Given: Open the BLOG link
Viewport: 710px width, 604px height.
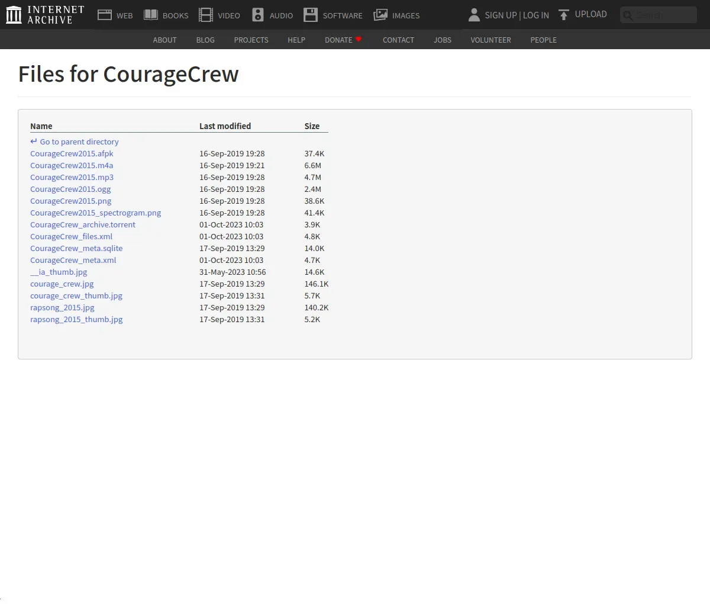Looking at the screenshot, I should 205,40.
